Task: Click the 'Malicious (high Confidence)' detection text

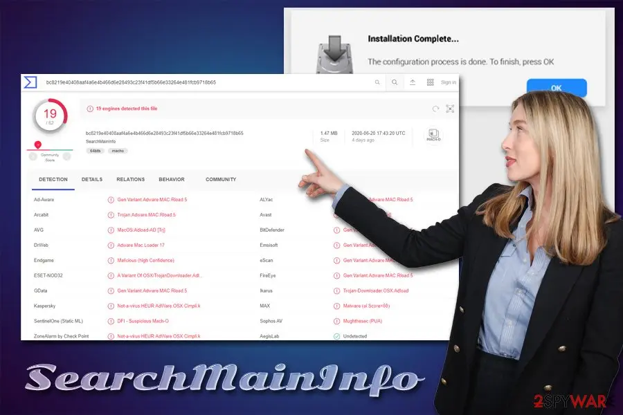Action: (x=145, y=261)
